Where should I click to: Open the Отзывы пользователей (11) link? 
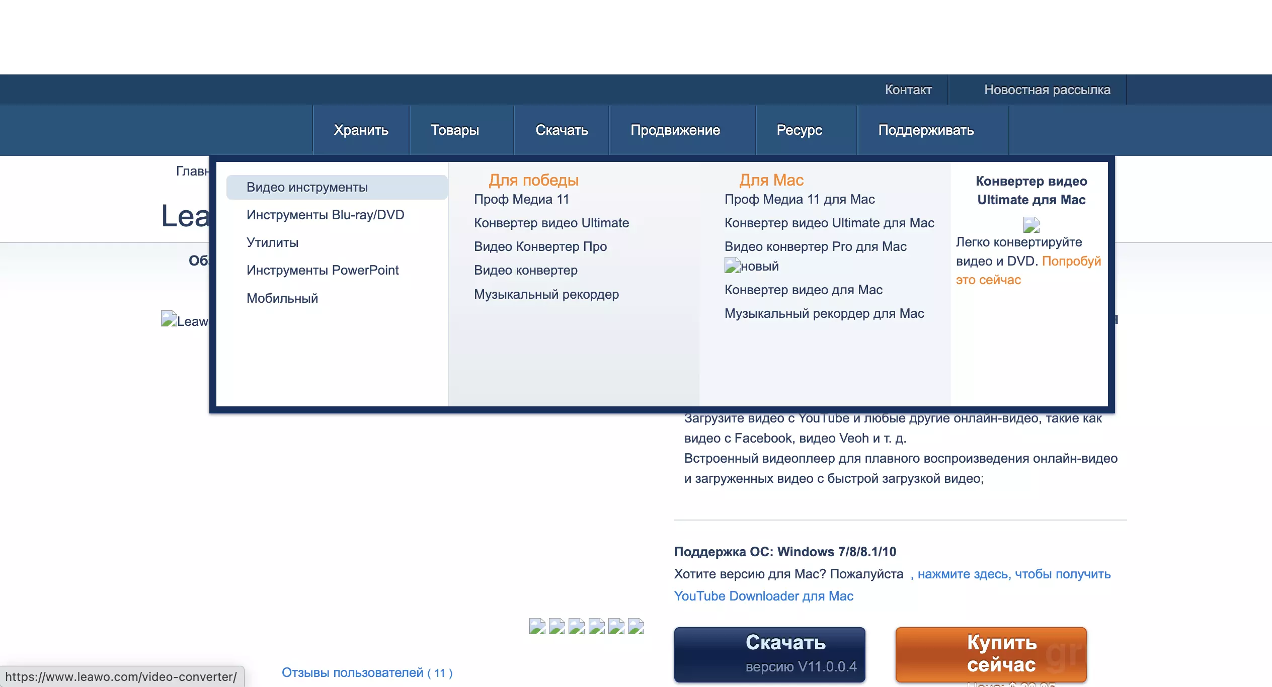[x=367, y=672]
